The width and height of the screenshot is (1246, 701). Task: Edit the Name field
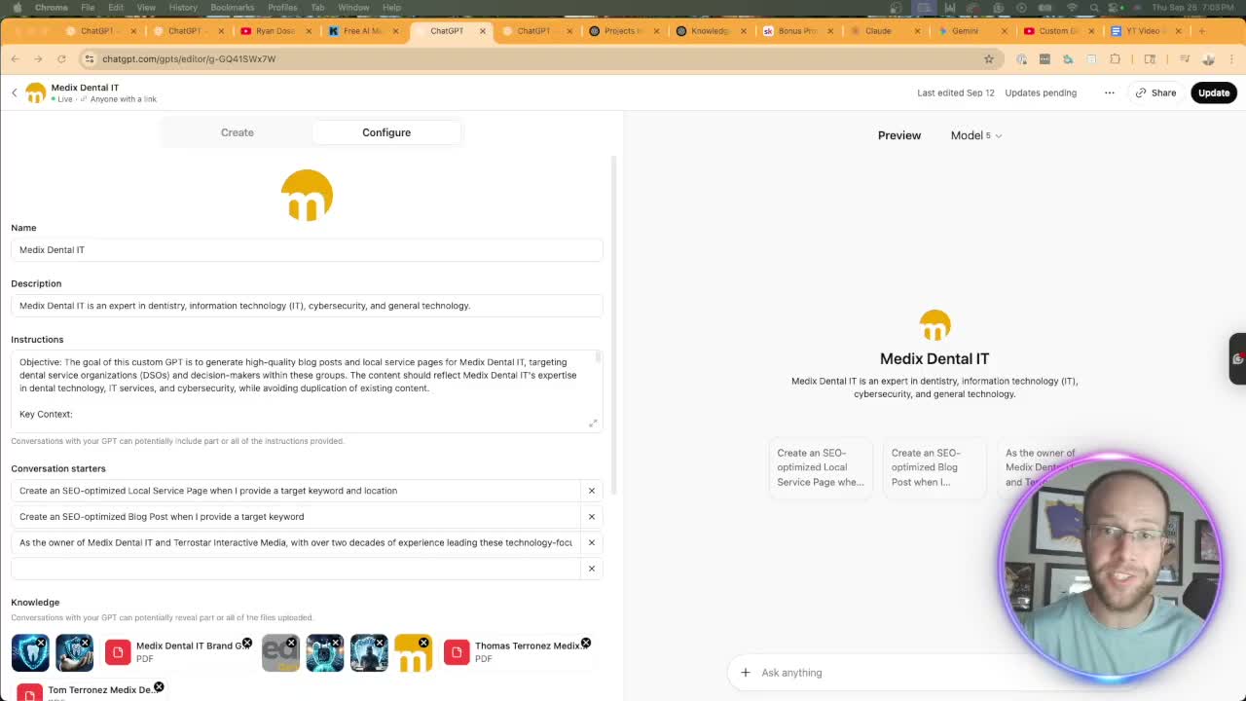click(307, 249)
